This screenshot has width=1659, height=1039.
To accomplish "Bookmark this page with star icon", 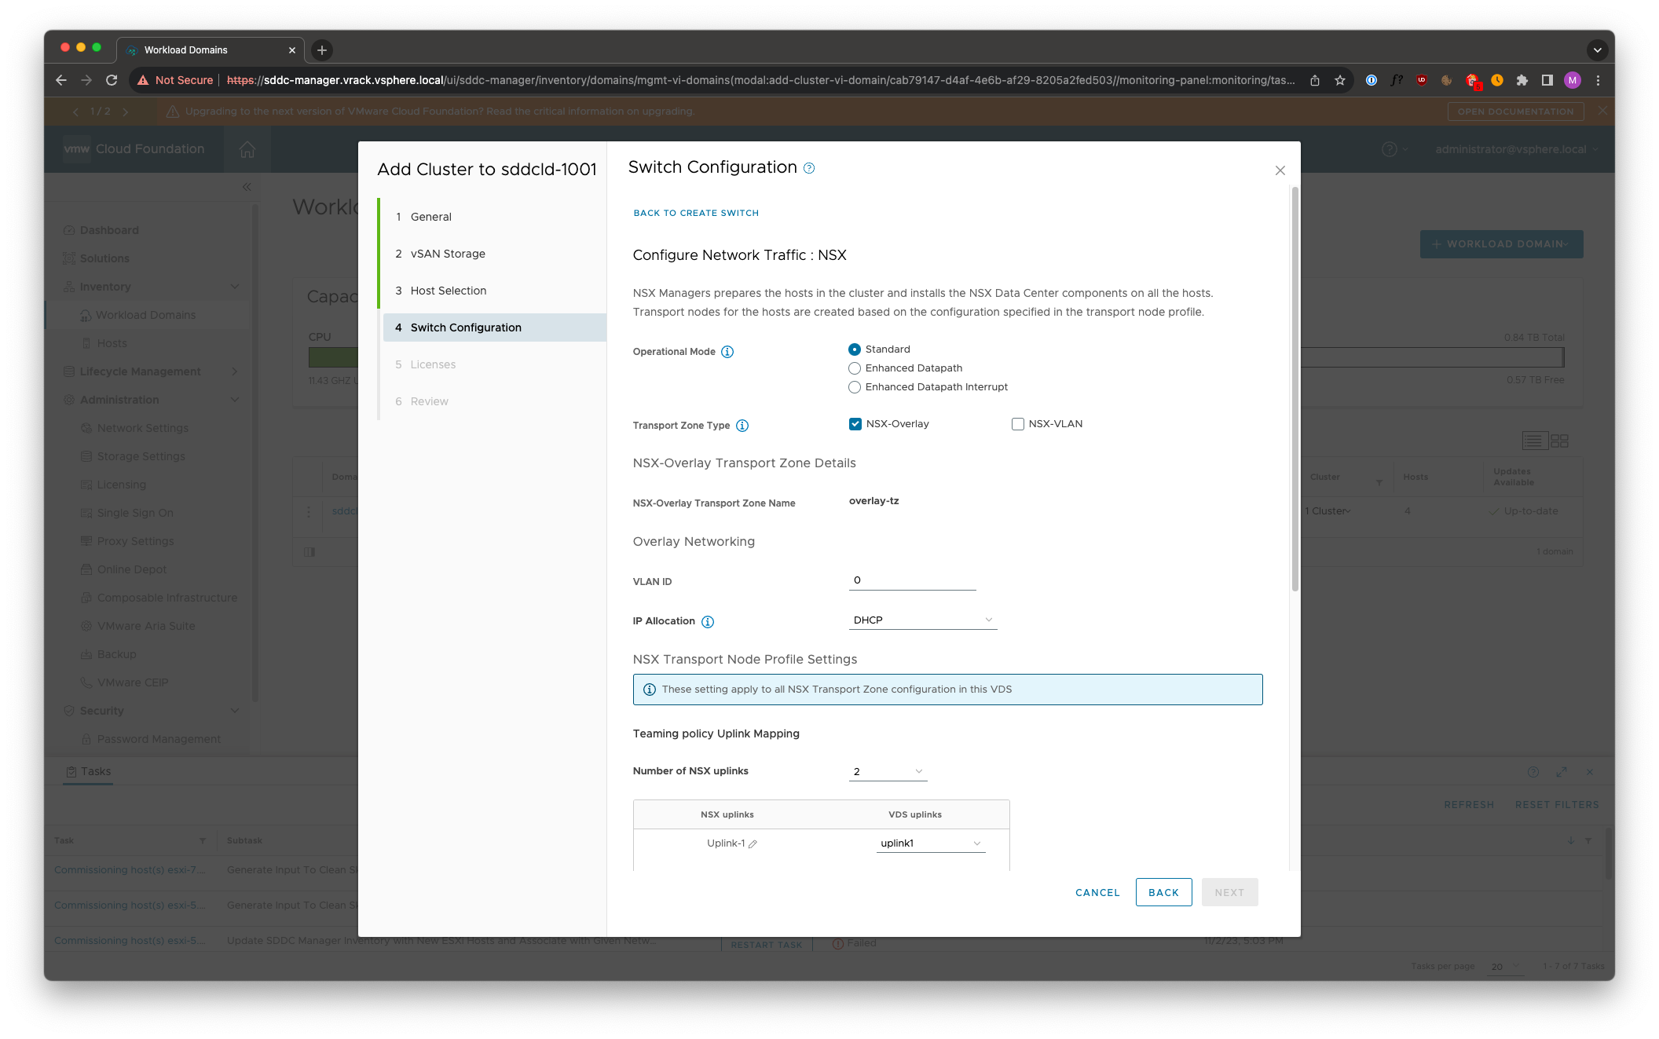I will coord(1340,80).
